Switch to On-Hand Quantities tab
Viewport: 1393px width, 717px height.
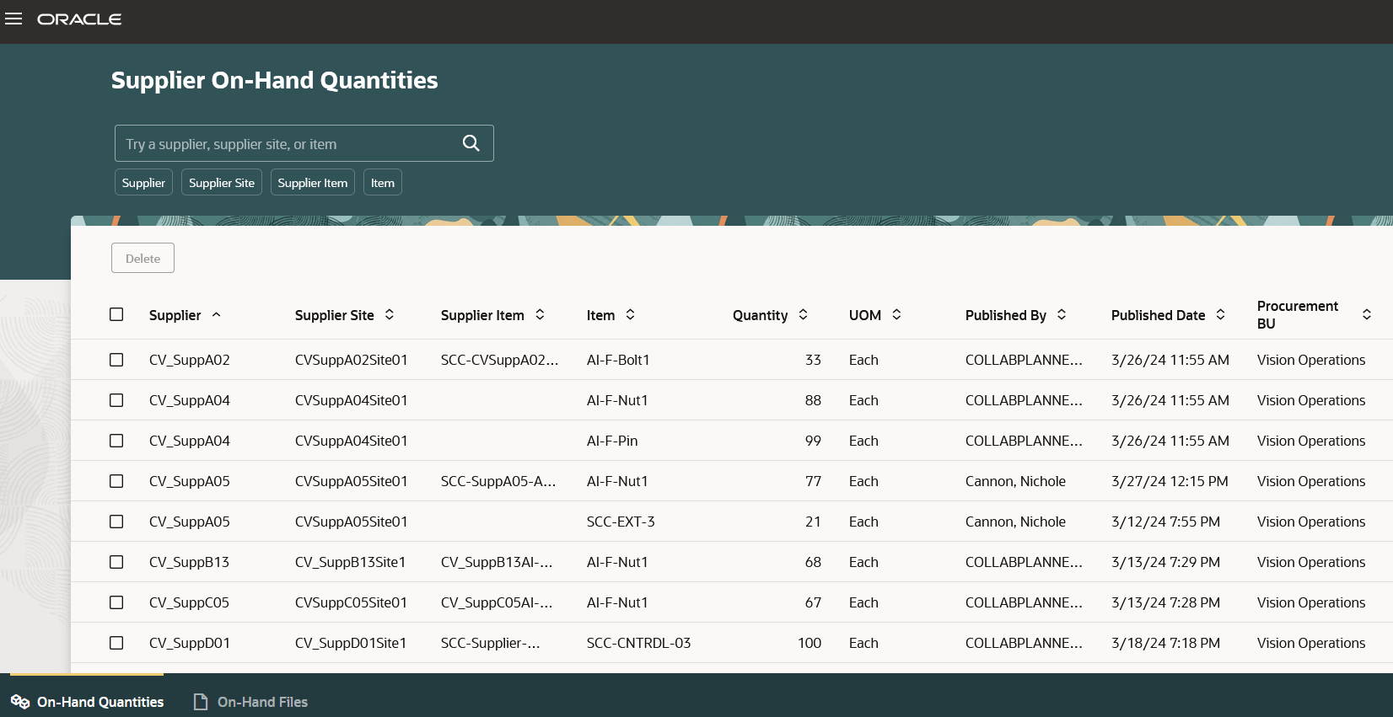point(87,701)
